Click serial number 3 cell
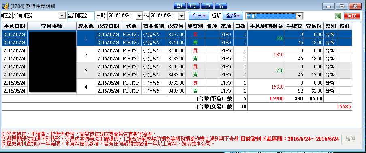Viewport: 366px width, 153px height. [x=86, y=70]
